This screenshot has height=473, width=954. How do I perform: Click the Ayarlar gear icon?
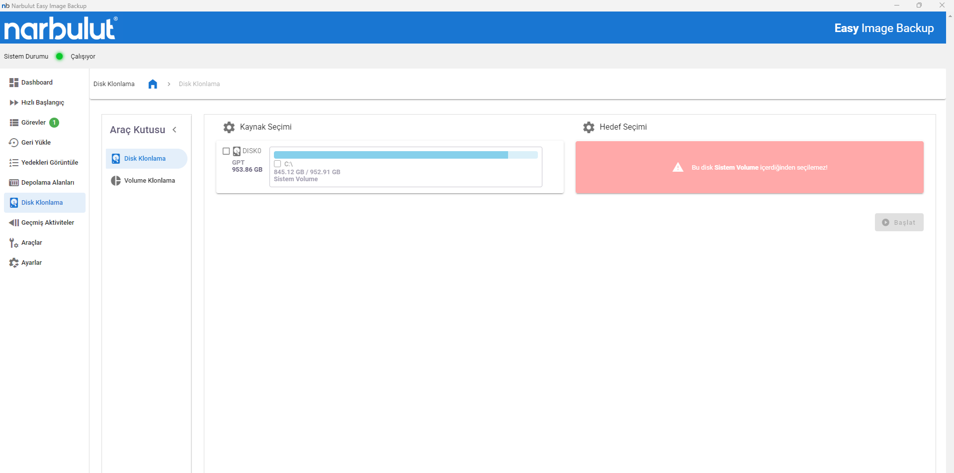pyautogui.click(x=14, y=263)
